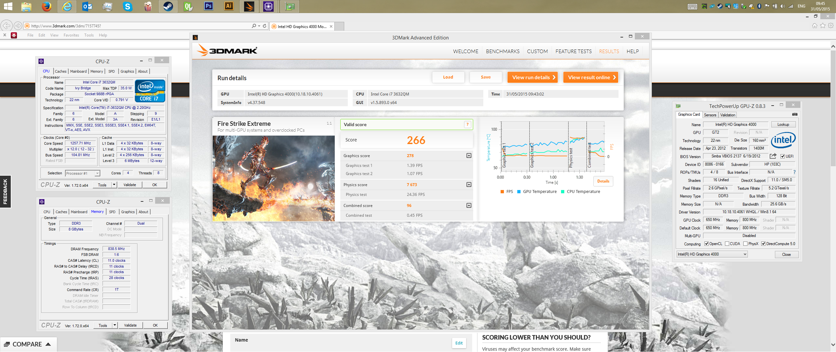Collapse the Physics score section
The image size is (836, 352).
(469, 184)
